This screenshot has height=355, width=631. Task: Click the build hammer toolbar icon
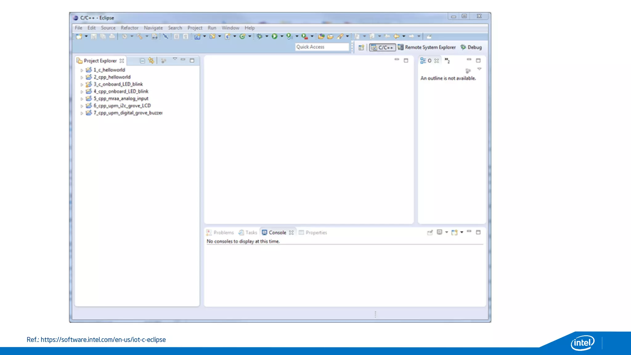tap(140, 36)
